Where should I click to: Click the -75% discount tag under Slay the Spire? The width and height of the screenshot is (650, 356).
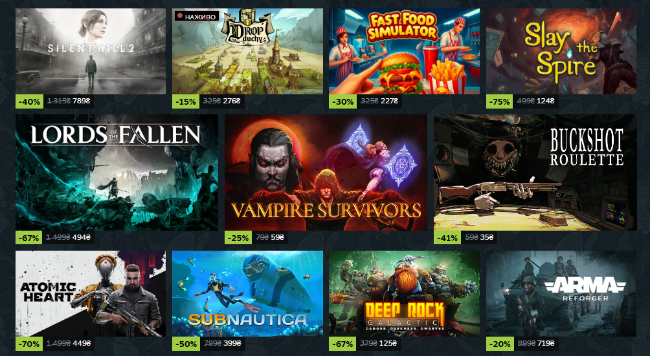tap(500, 101)
